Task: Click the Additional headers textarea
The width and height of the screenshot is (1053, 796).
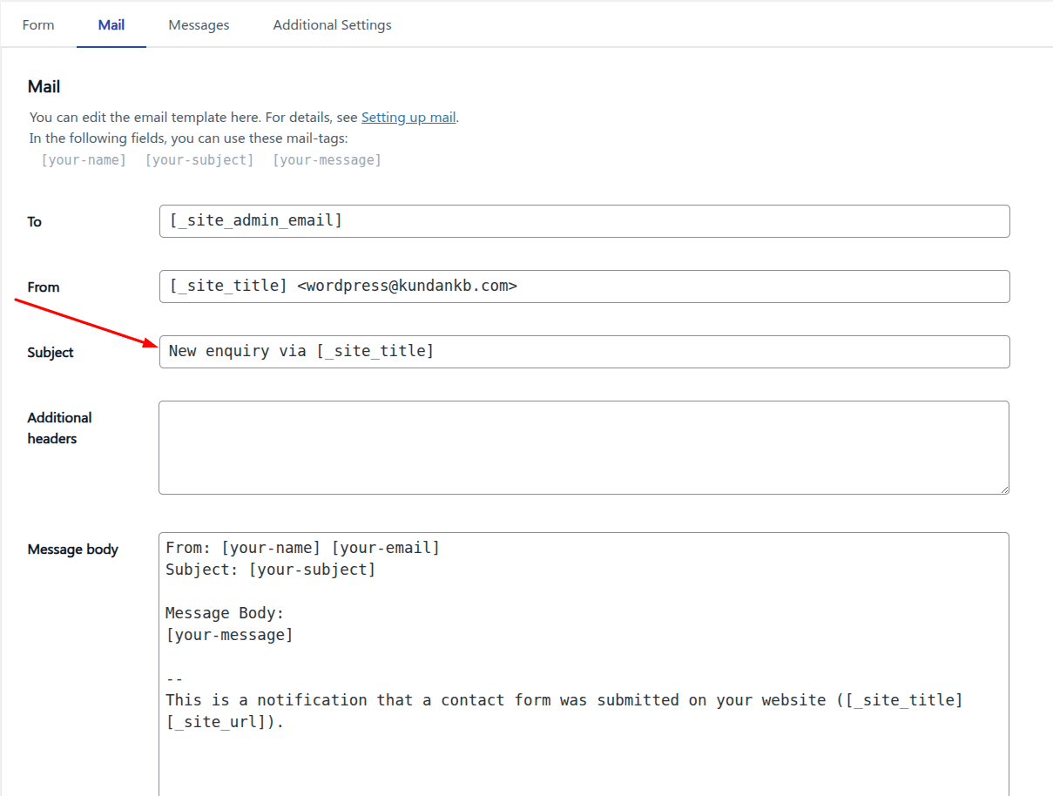Action: coord(584,447)
